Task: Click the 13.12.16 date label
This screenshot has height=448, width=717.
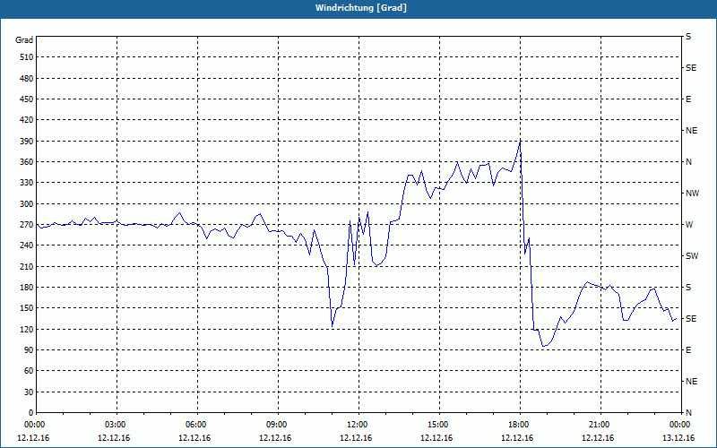Action: click(x=678, y=438)
